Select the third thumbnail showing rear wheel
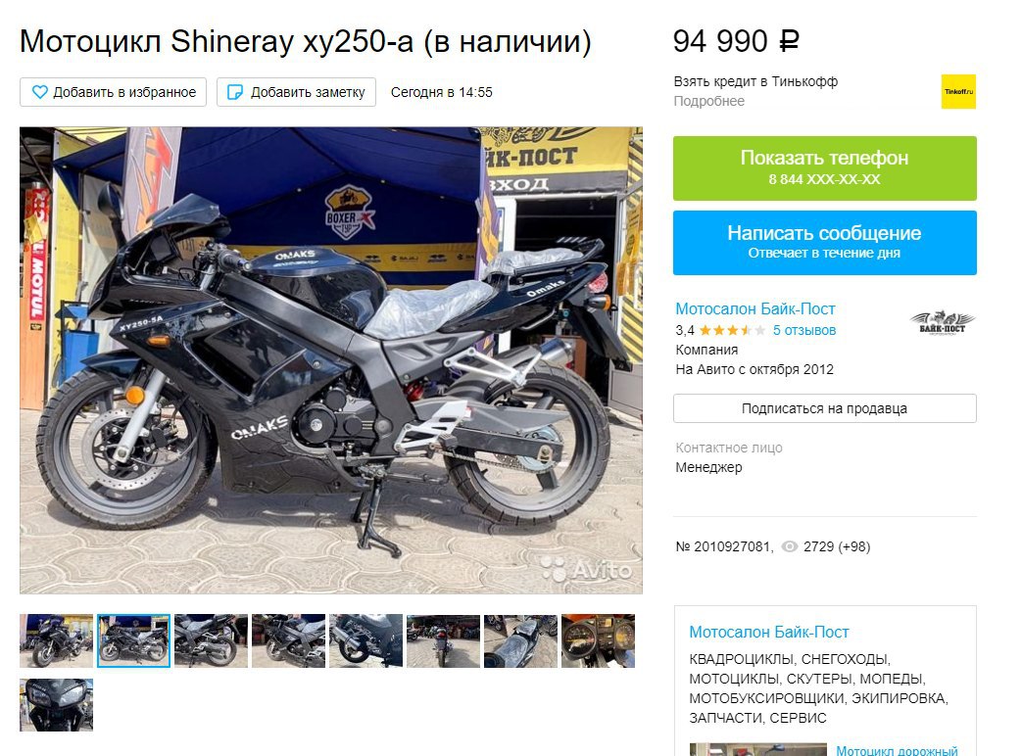Viewport: 1022px width, 756px height. tap(212, 640)
